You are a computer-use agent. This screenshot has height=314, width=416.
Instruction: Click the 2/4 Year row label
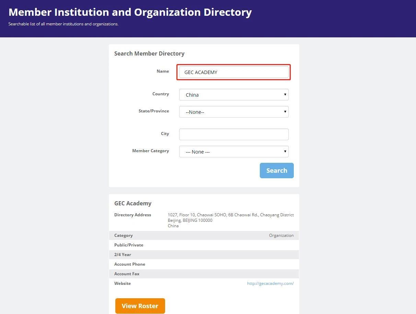[x=123, y=255]
